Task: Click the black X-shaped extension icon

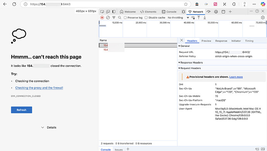Action: tap(224, 4)
